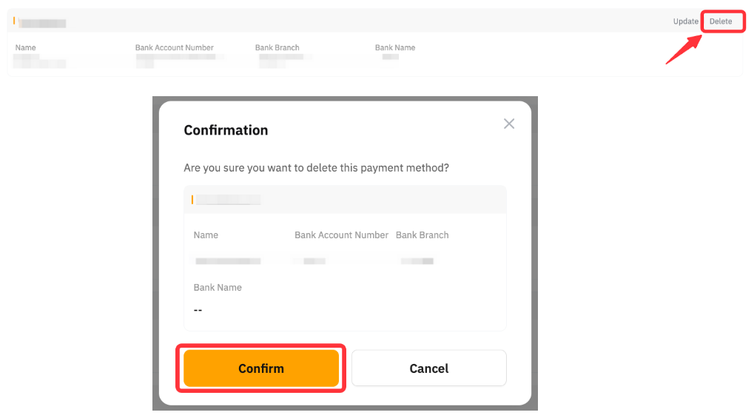This screenshot has width=754, height=418.
Task: Select the Bank Name label in top row
Action: [x=395, y=47]
